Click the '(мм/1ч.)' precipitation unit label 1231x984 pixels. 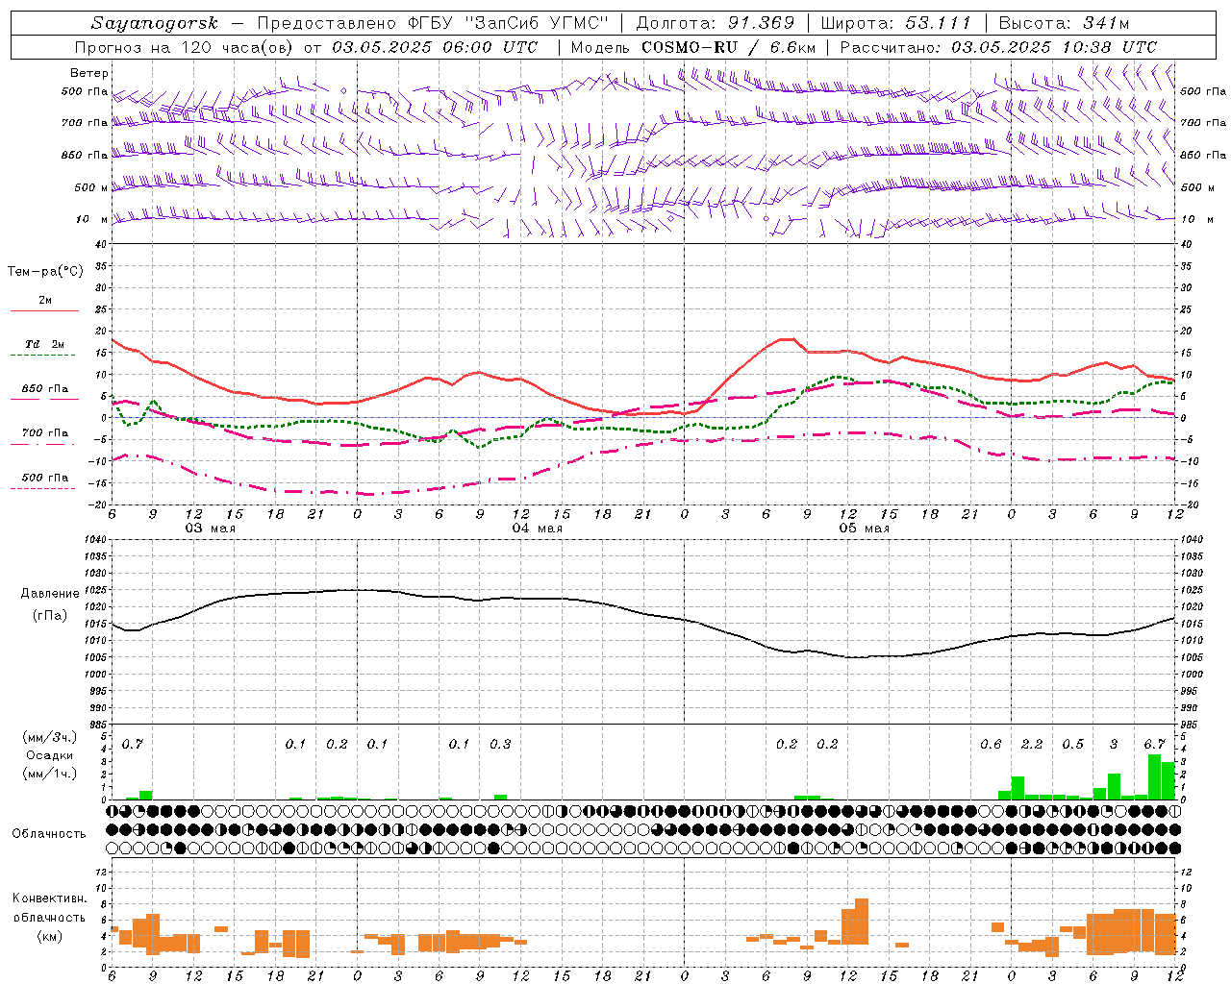point(48,774)
